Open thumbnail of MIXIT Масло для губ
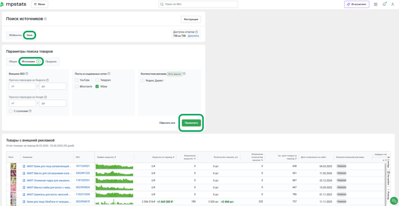 [13, 173]
